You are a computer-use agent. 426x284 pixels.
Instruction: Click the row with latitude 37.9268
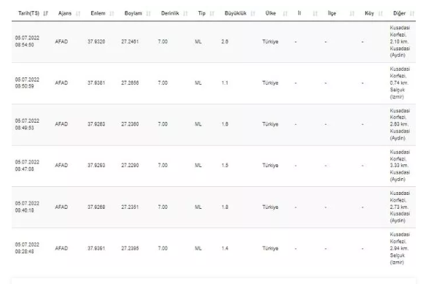click(214, 207)
